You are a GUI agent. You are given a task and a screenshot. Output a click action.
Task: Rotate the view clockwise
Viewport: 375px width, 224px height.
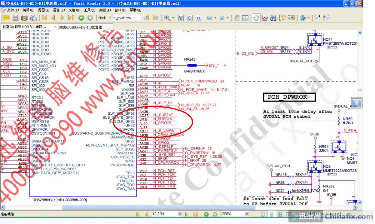[x=317, y=18]
